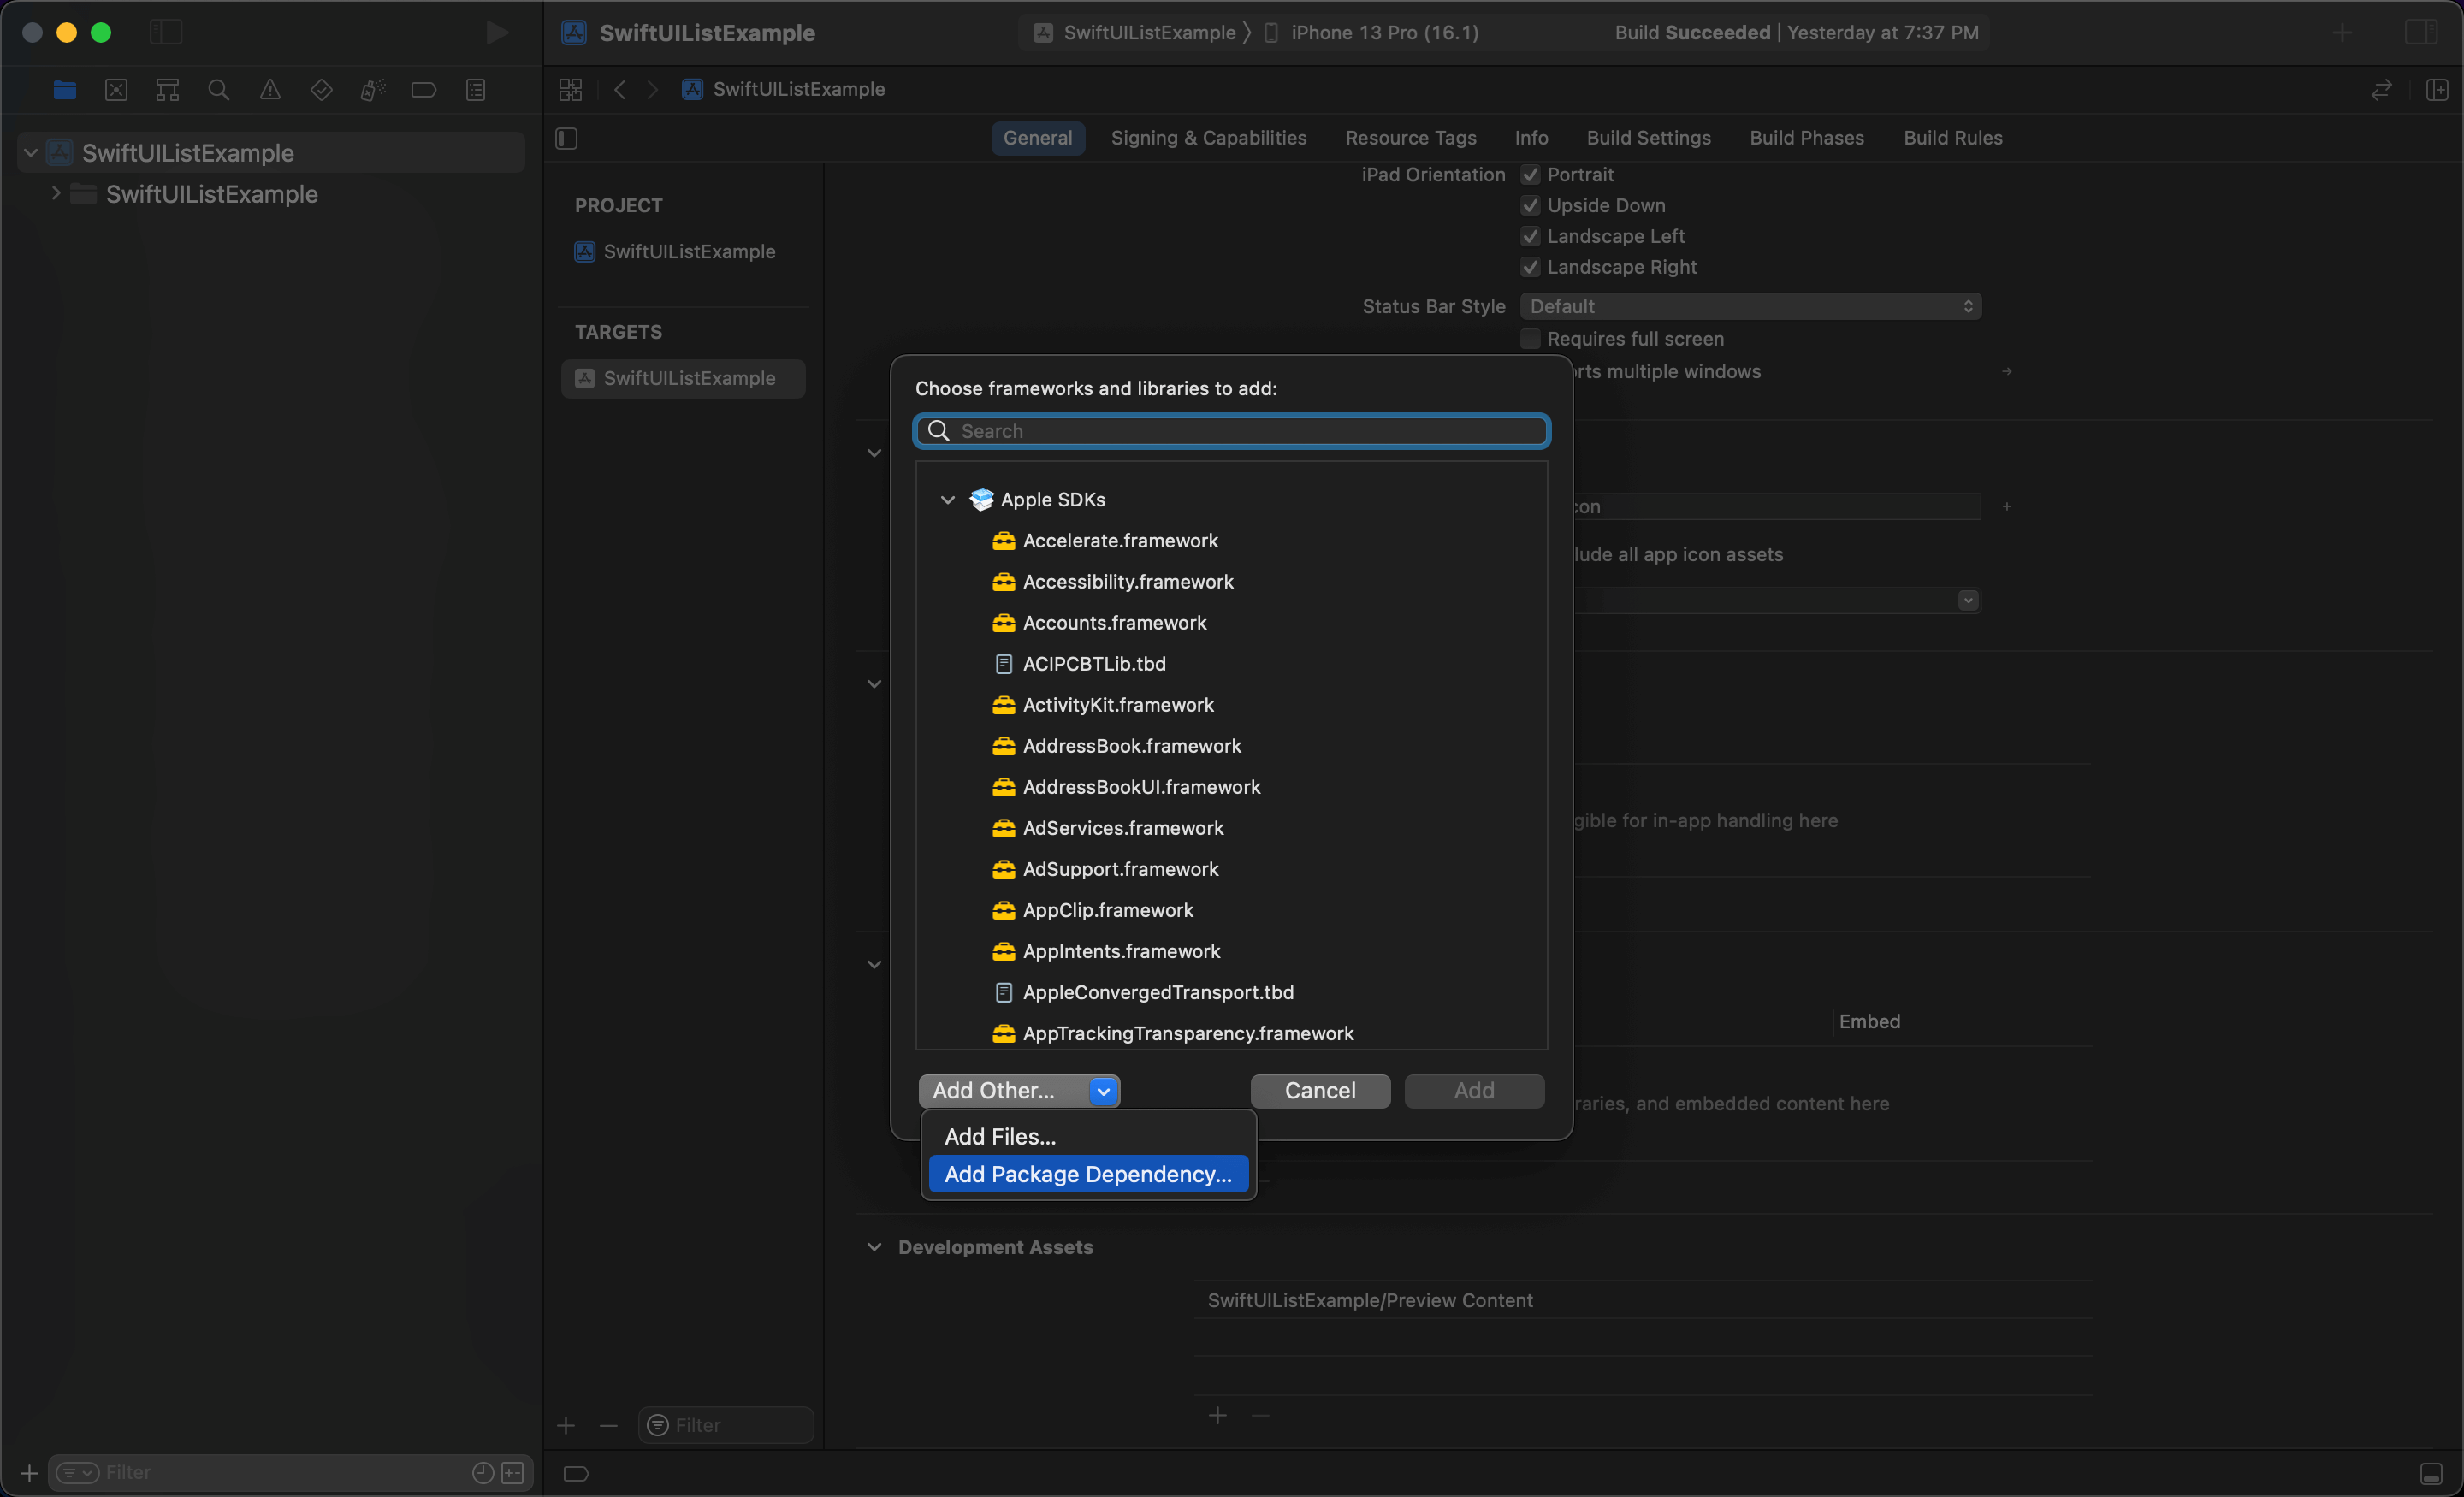Open the related items grid icon
This screenshot has width=2464, height=1497.
(x=570, y=90)
